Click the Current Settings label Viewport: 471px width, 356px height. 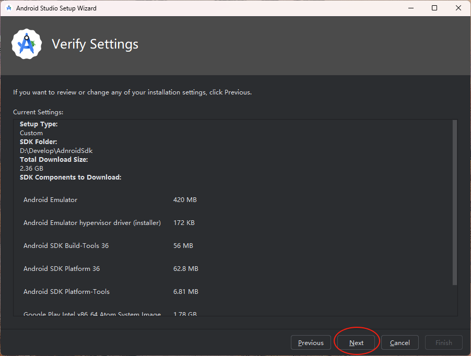tap(38, 112)
